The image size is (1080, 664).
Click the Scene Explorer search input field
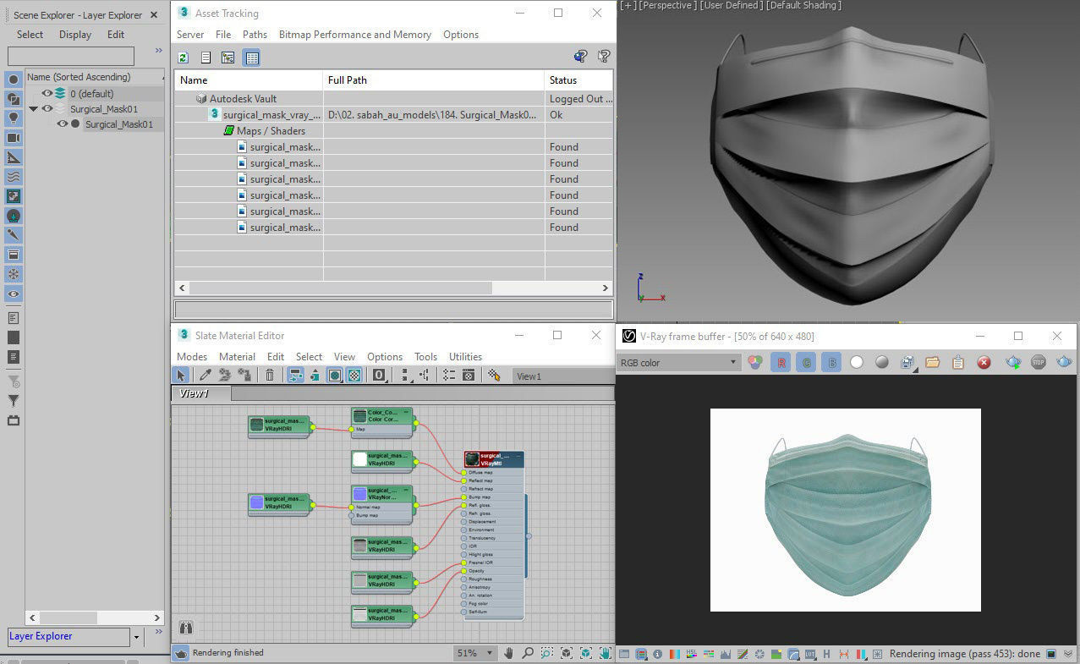71,56
